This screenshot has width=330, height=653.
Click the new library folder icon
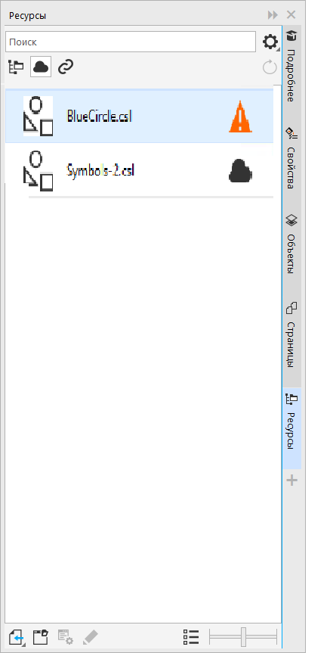pos(41,637)
